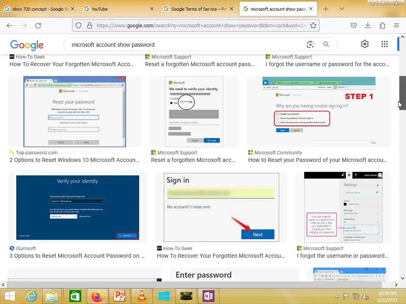Open the Store app from taskbar
The width and height of the screenshot is (406, 304).
click(x=75, y=296)
